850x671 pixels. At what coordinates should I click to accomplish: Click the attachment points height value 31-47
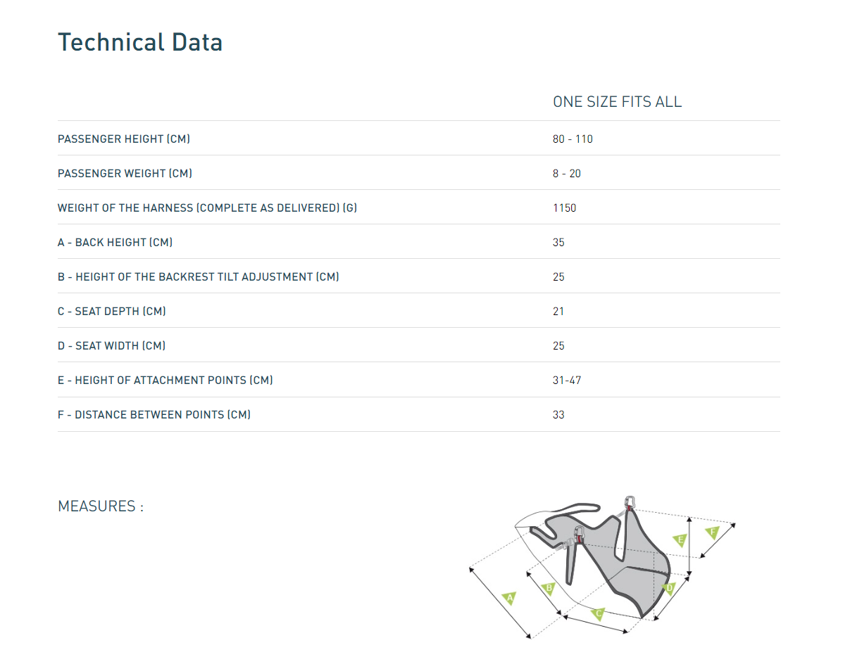[567, 381]
